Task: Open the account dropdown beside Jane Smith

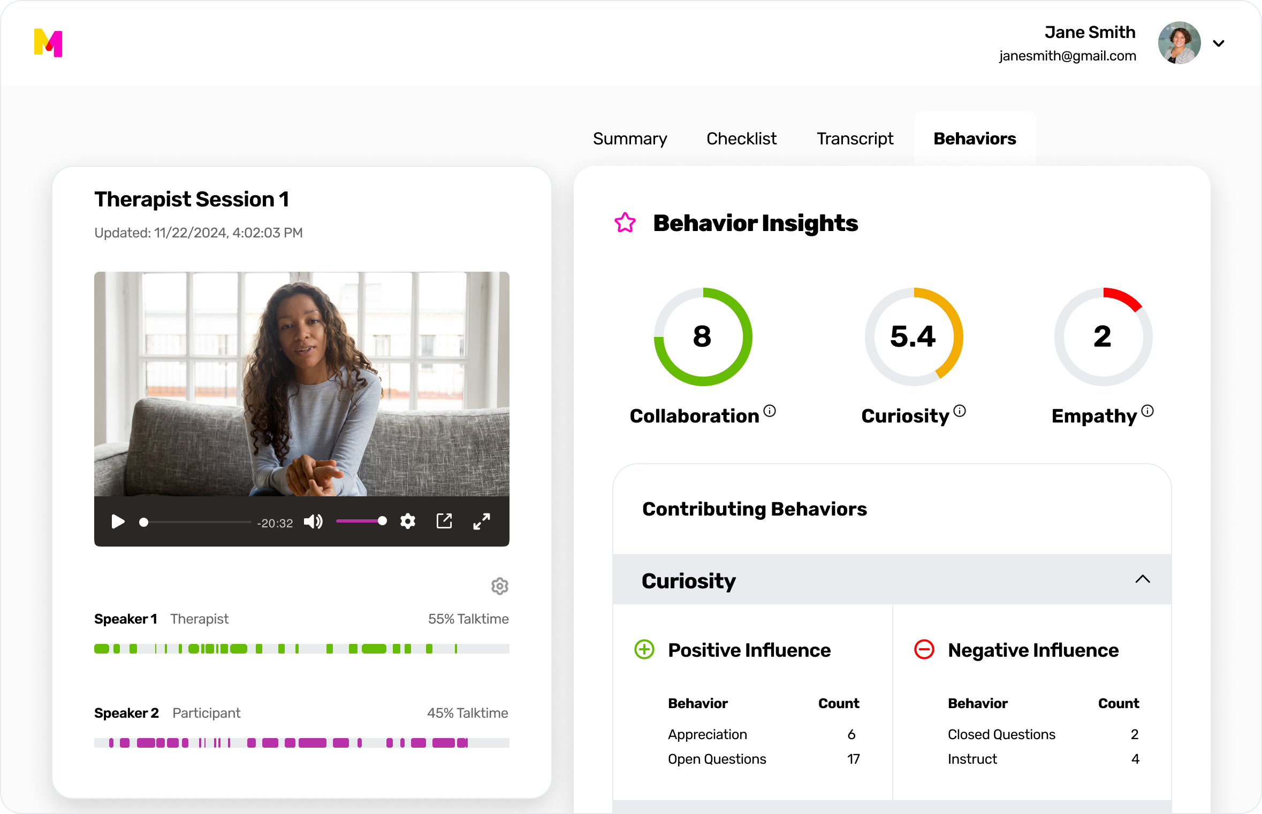Action: pos(1219,43)
